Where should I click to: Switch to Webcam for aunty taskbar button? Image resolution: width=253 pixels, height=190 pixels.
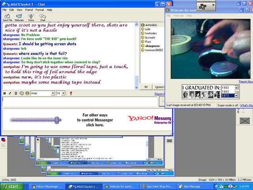pos(120,186)
